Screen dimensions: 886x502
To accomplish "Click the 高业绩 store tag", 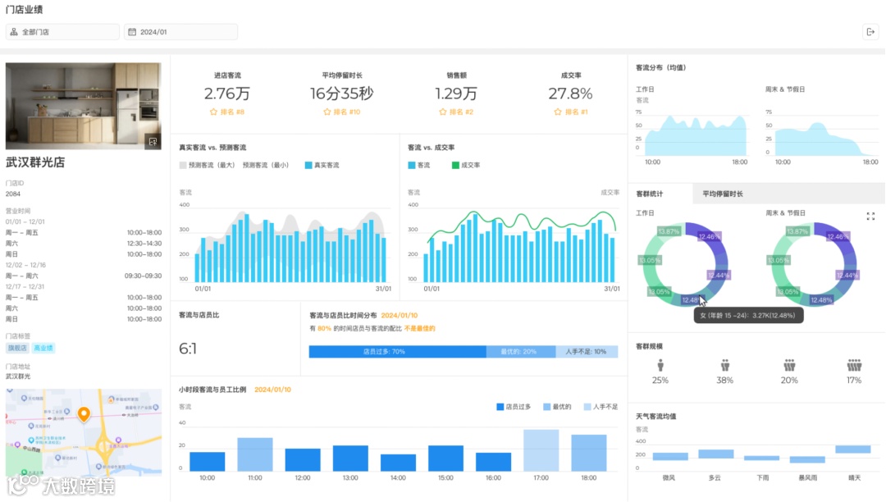I will click(x=43, y=349).
